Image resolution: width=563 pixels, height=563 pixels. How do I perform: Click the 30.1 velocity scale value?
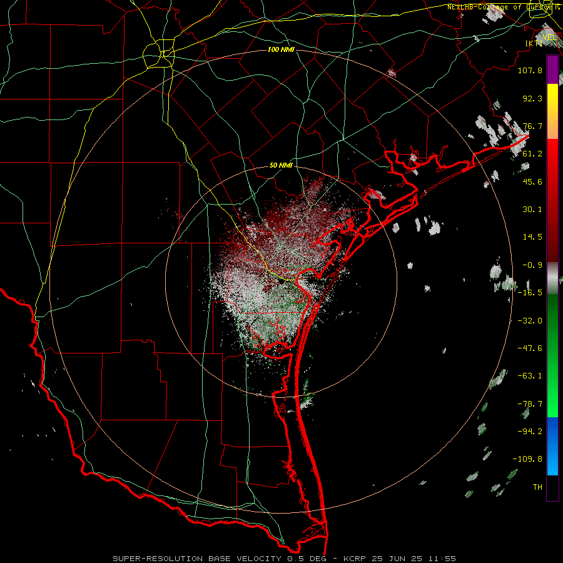(x=532, y=210)
